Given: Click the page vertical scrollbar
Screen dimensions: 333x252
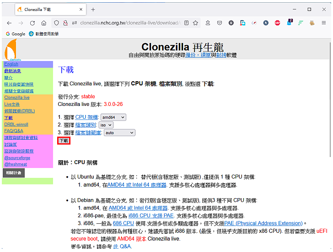Looking at the screenshot, I should [x=330, y=100].
